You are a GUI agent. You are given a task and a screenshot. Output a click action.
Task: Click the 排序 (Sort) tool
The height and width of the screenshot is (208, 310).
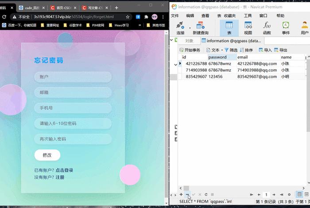click(x=246, y=50)
